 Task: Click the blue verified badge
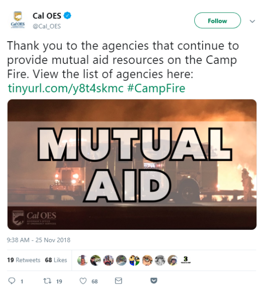pyautogui.click(x=68, y=16)
